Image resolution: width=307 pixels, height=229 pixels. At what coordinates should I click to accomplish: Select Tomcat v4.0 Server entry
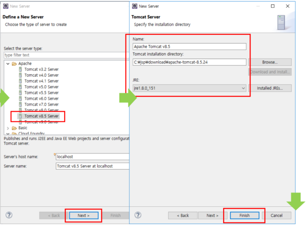[x=41, y=75]
